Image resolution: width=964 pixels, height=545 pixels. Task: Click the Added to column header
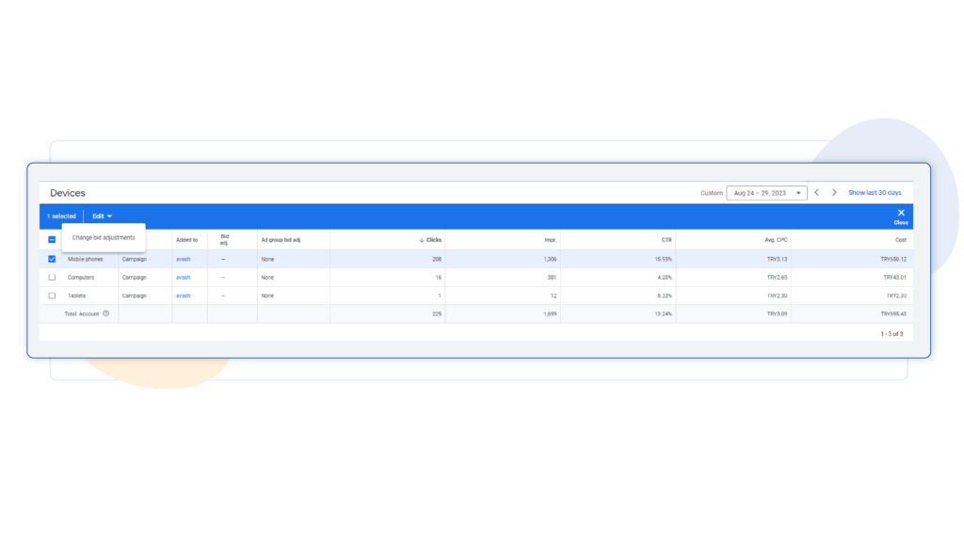187,240
